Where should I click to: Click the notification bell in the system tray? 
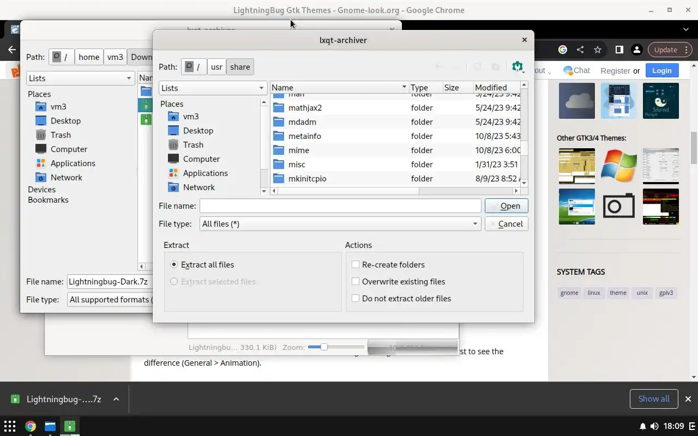[x=643, y=426]
